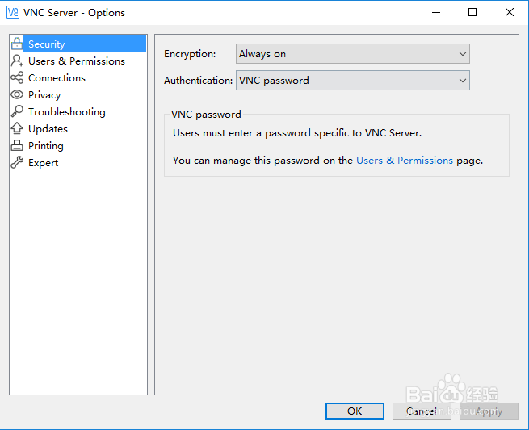Click the VNC logo in title bar
The width and height of the screenshot is (529, 430).
click(13, 13)
